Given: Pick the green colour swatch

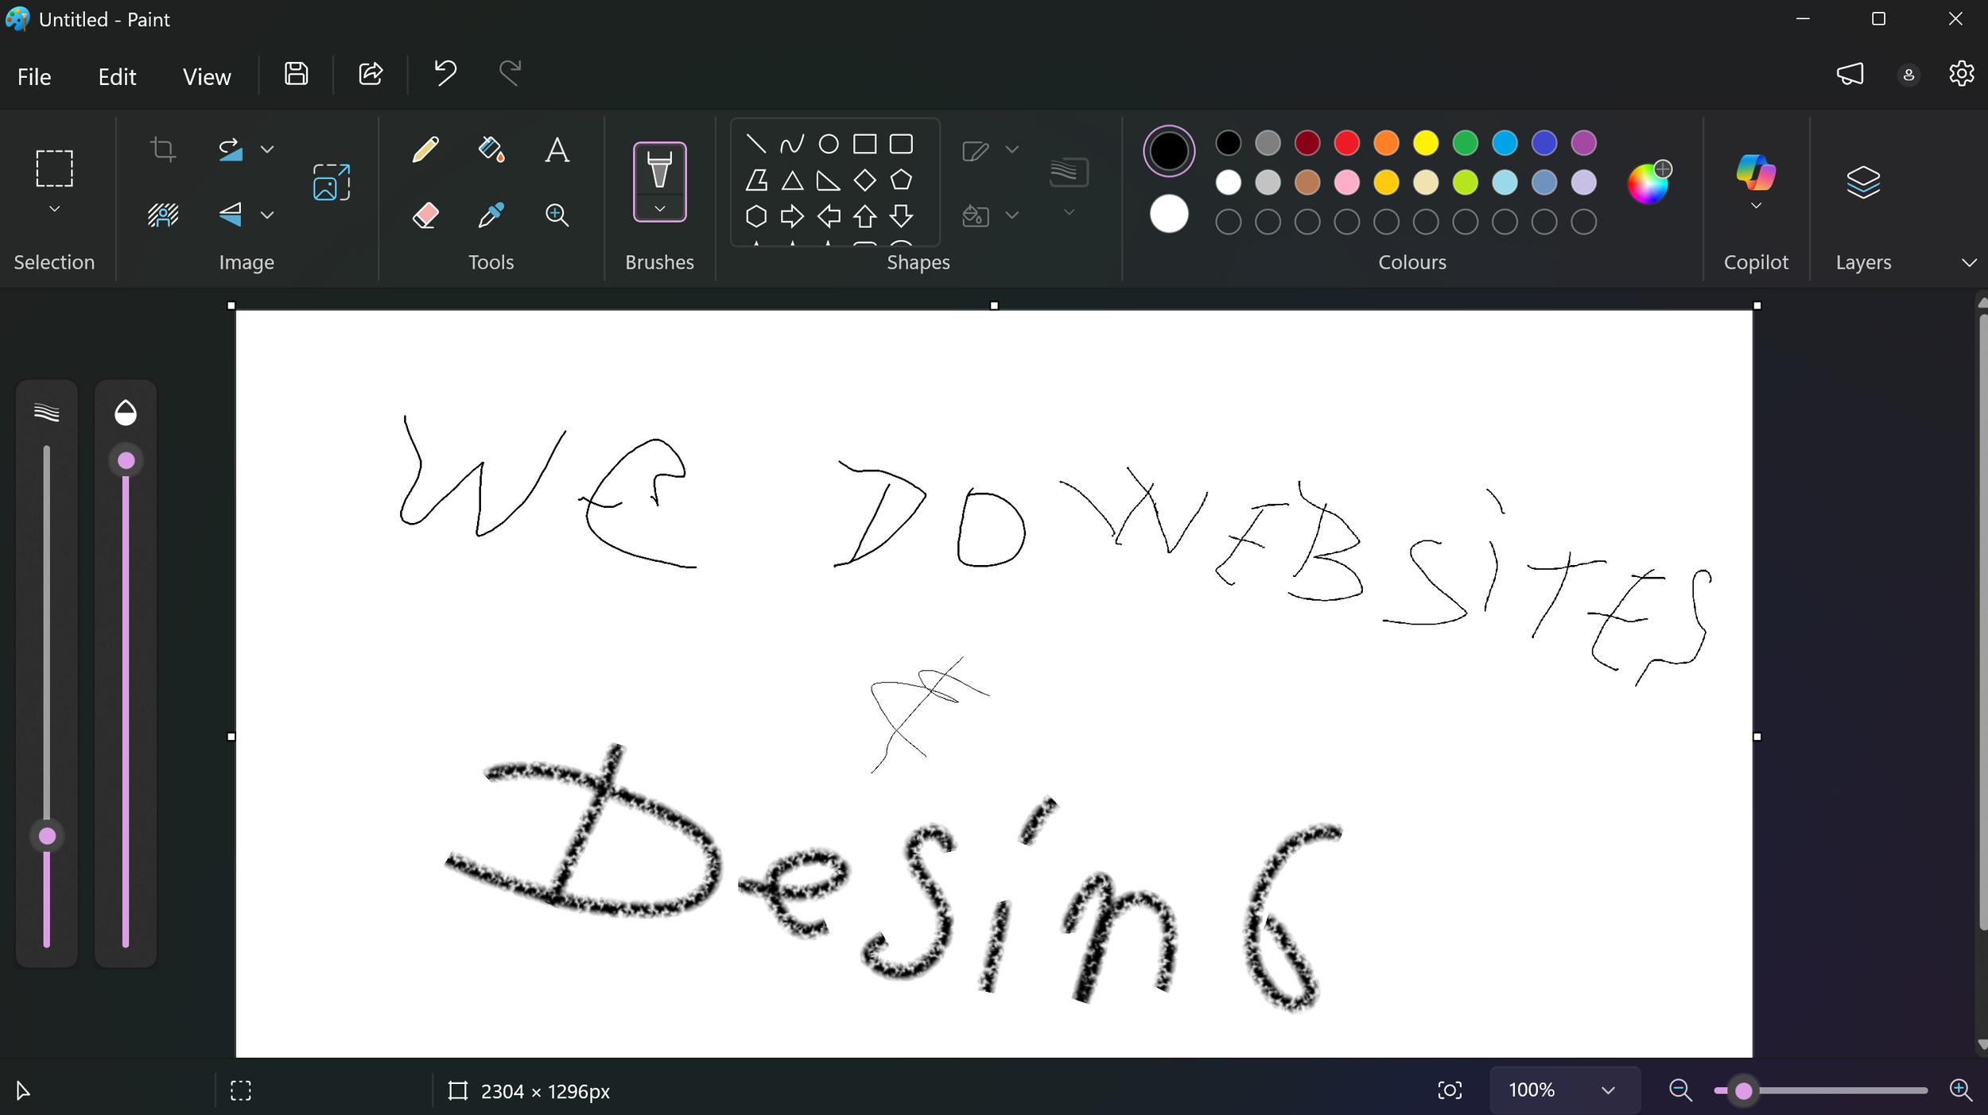Looking at the screenshot, I should (1465, 143).
